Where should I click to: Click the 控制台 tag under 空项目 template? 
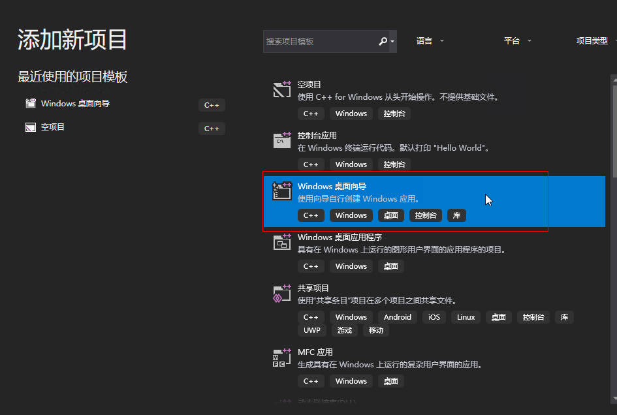394,114
